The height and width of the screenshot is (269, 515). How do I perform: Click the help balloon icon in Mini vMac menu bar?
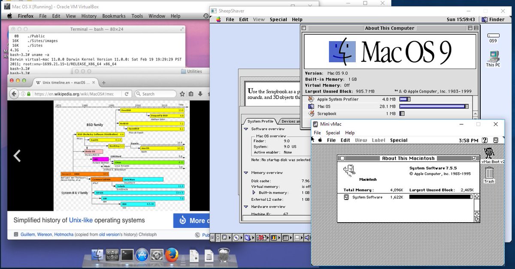click(485, 140)
